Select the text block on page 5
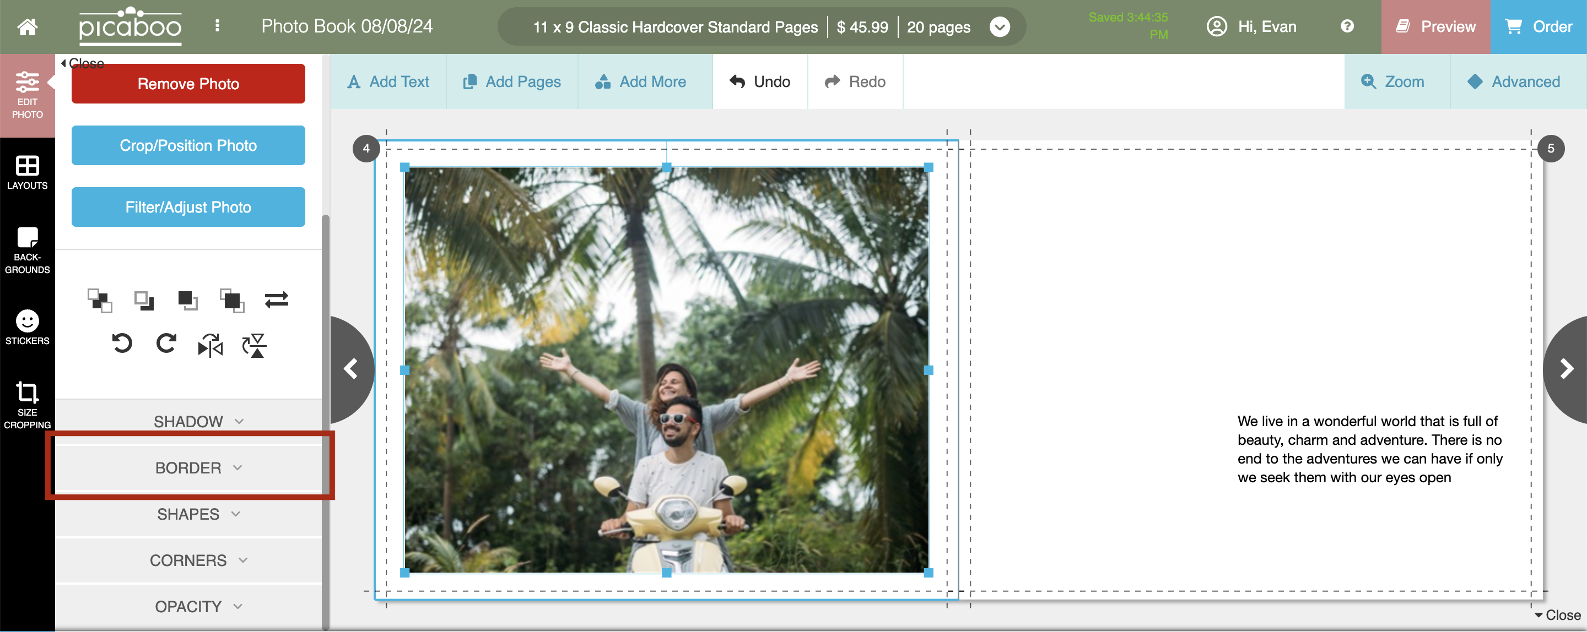 tap(1369, 449)
